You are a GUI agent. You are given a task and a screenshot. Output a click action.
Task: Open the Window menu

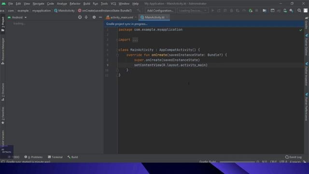[x=124, y=3]
